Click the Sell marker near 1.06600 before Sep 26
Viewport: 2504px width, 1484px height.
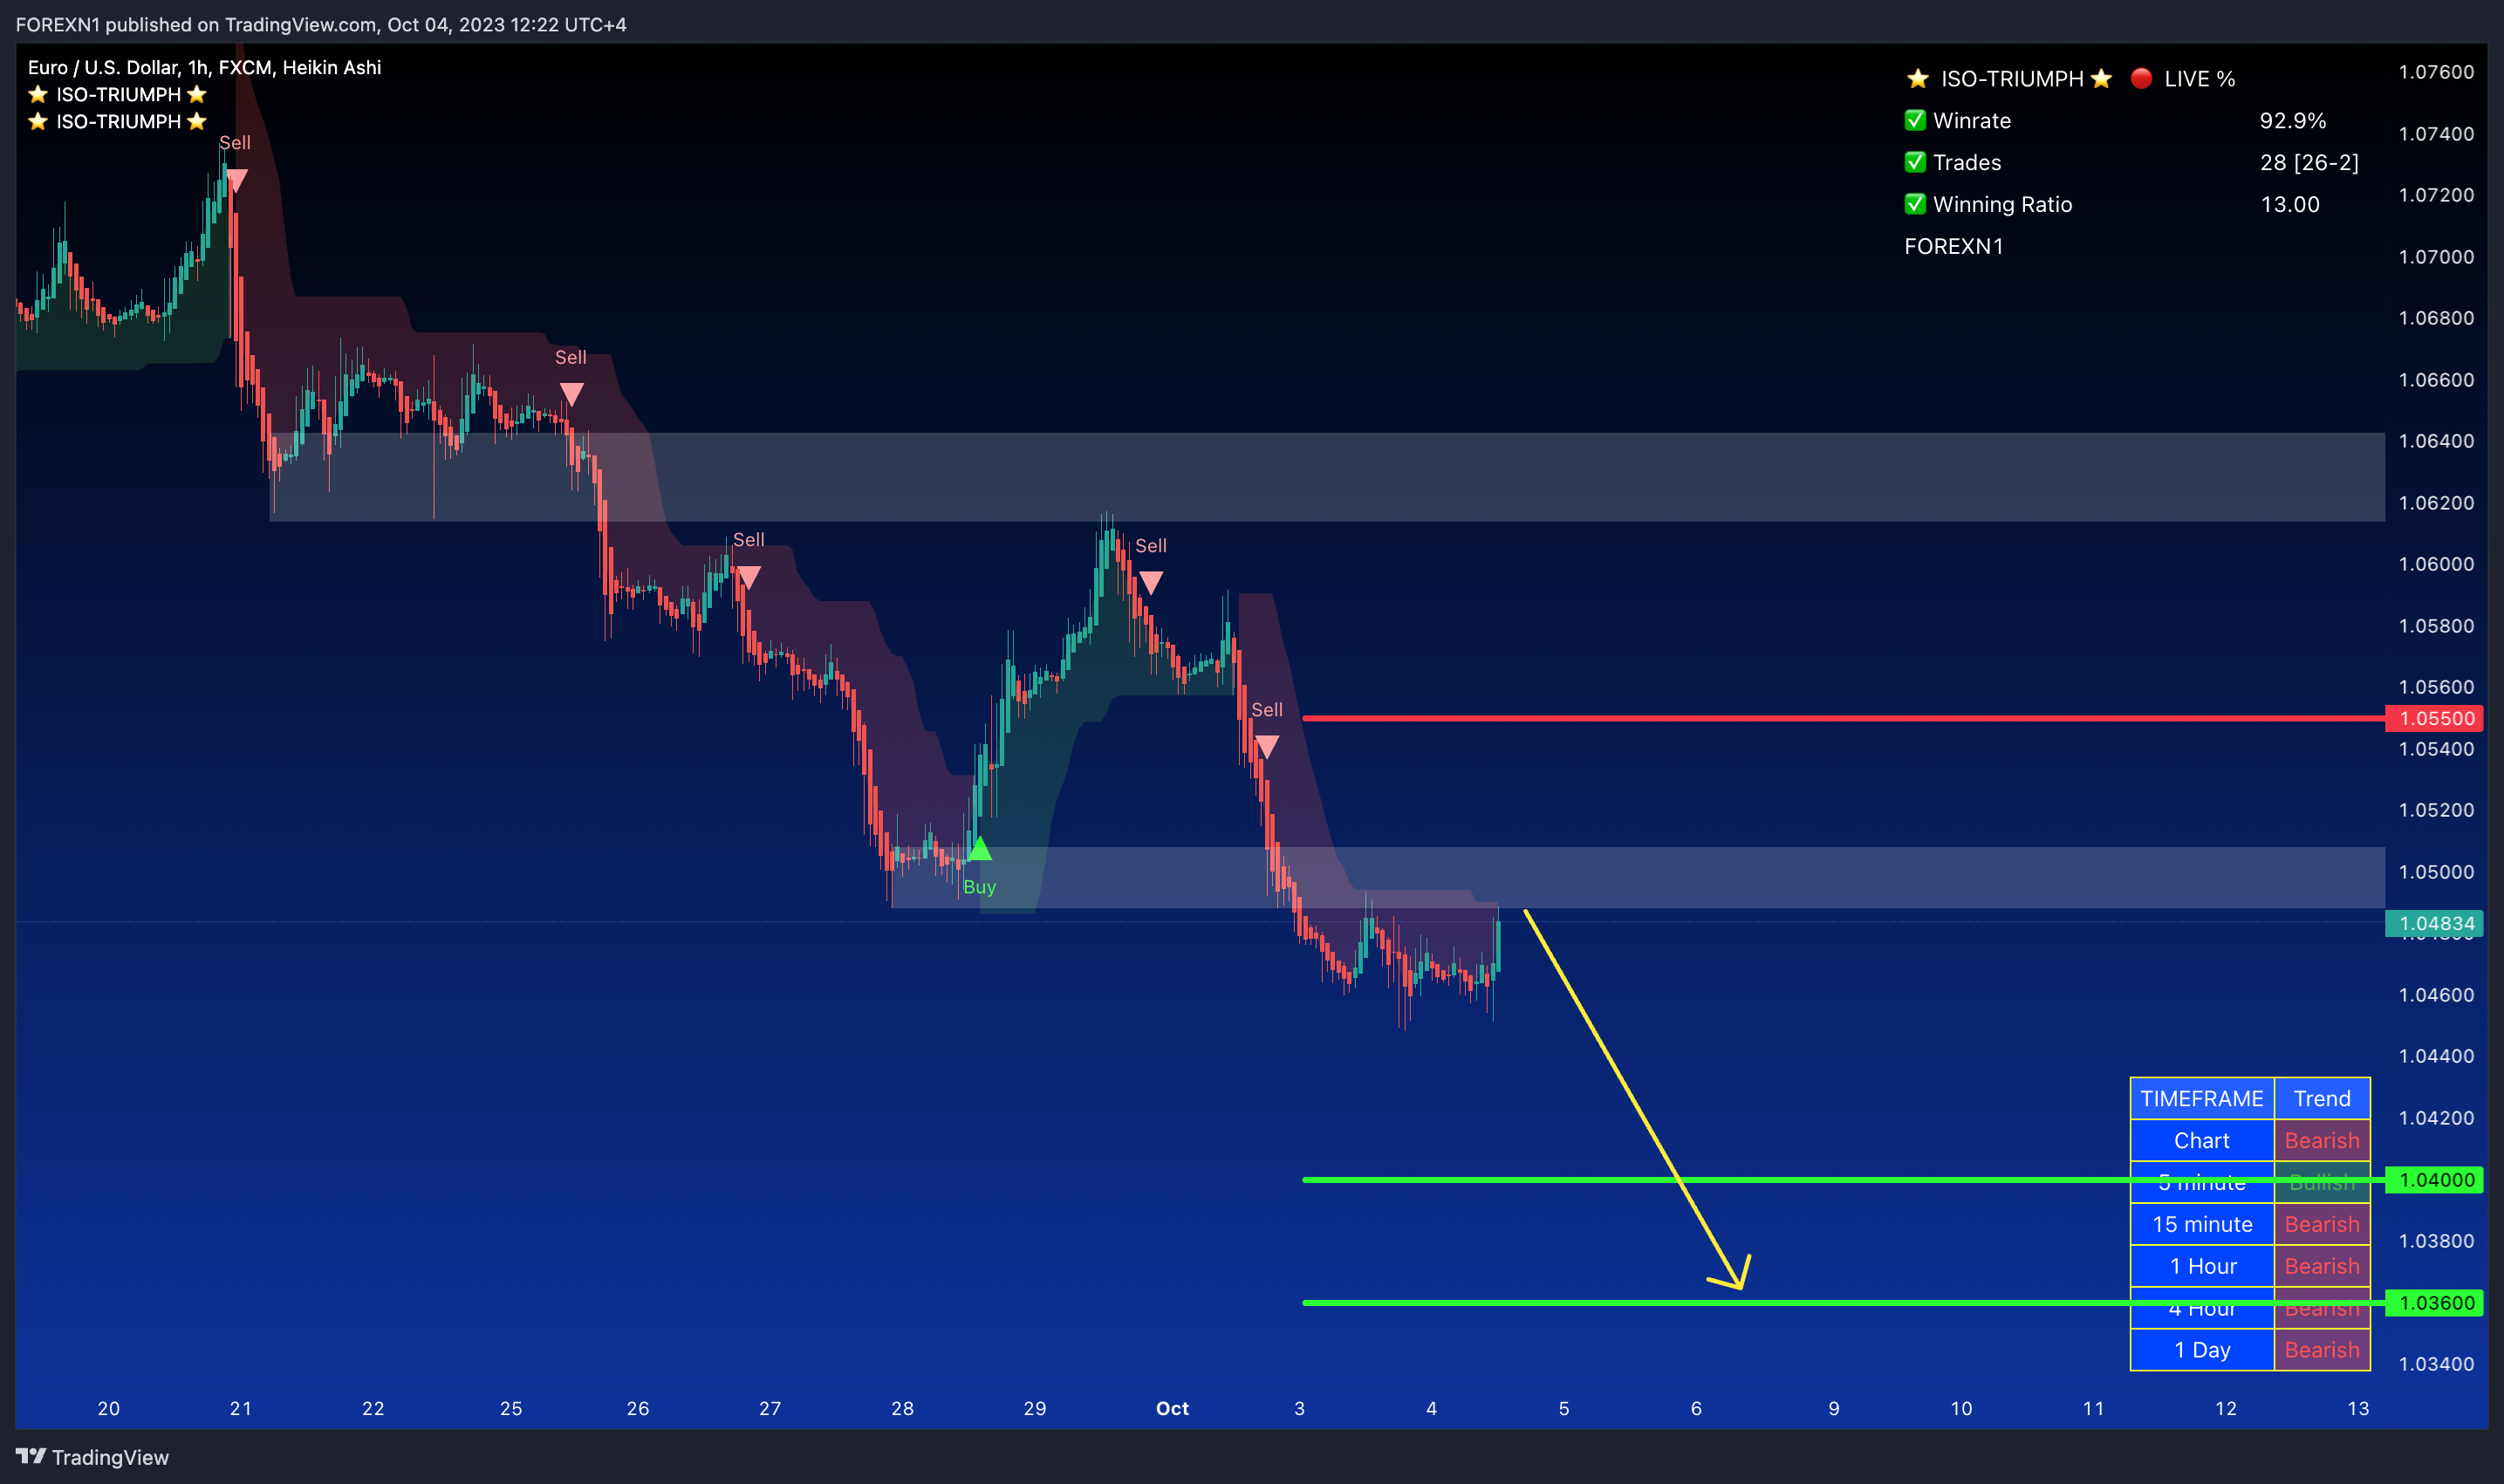571,394
